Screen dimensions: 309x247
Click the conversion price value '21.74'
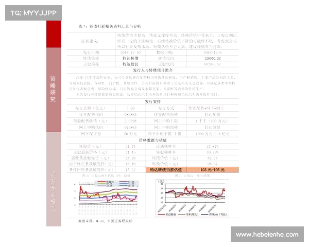coord(130,146)
